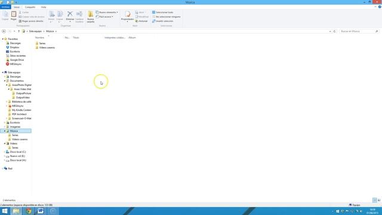Expand the Red network node

click(x=2, y=168)
